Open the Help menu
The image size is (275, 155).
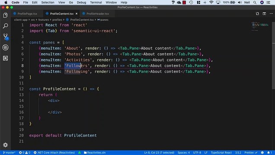coord(124,3)
